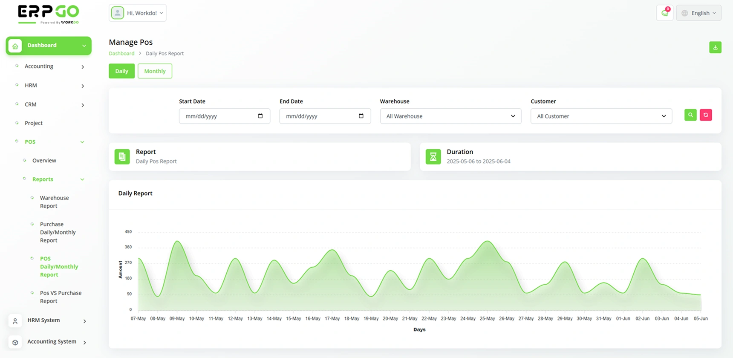Open the HRM menu item
This screenshot has height=358, width=733.
[x=31, y=85]
